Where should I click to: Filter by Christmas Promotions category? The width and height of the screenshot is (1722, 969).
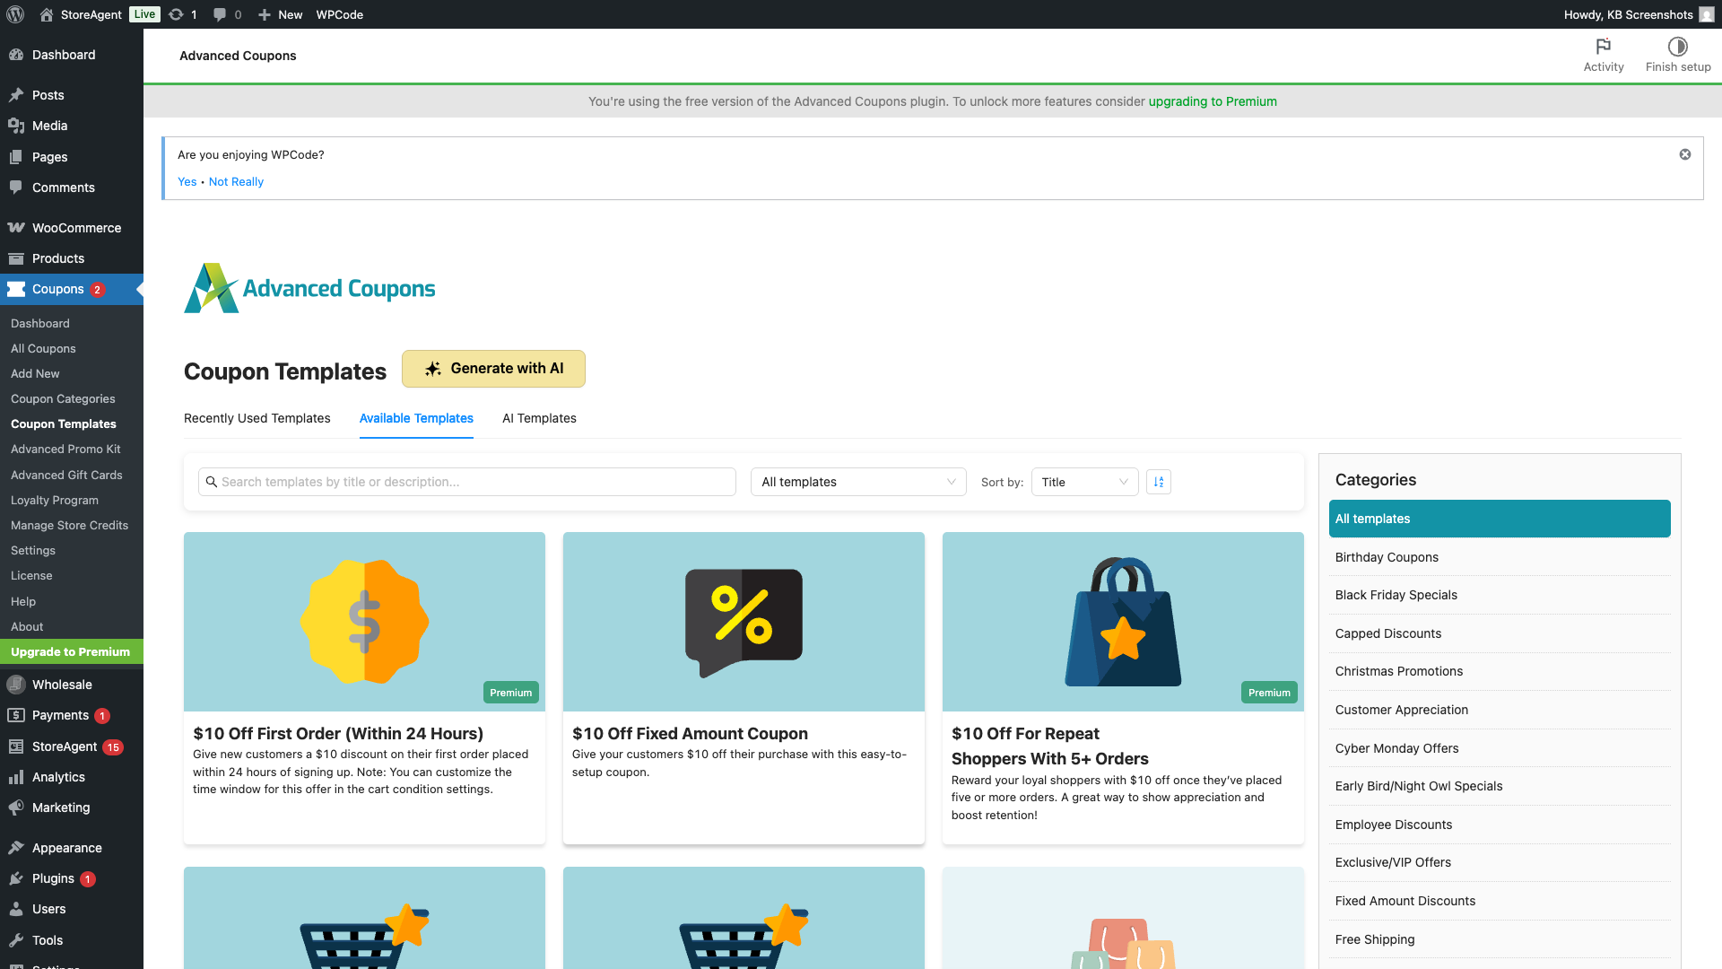tap(1500, 671)
